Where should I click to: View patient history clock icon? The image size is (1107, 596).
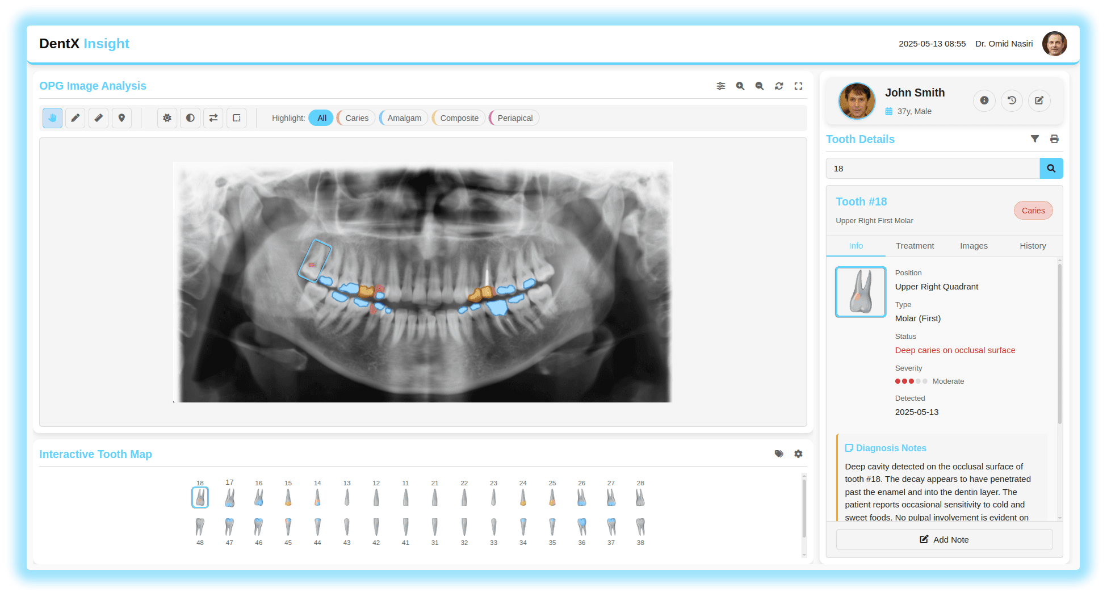[1012, 100]
